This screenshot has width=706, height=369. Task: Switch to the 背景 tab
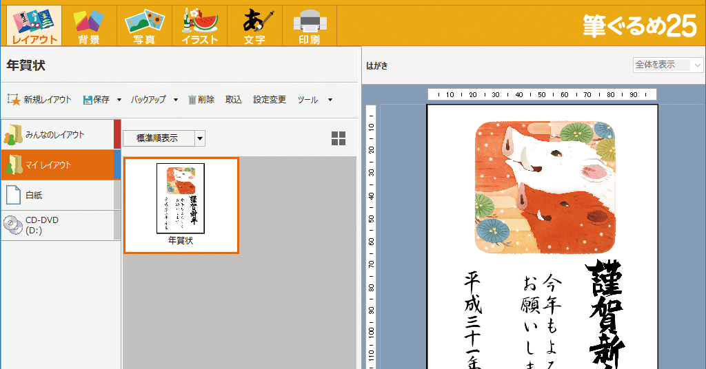coord(89,26)
